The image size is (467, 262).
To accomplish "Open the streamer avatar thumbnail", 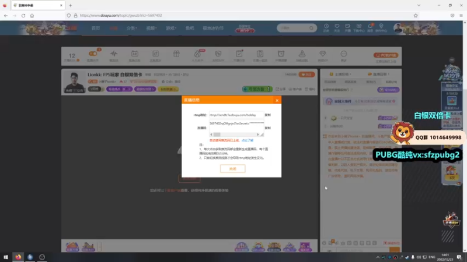I will 74,82.
